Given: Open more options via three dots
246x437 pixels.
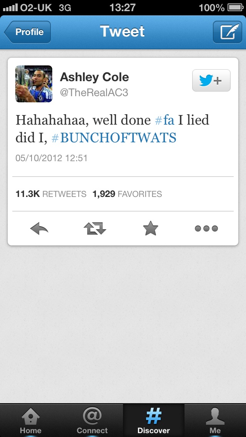Looking at the screenshot, I should (206, 229).
